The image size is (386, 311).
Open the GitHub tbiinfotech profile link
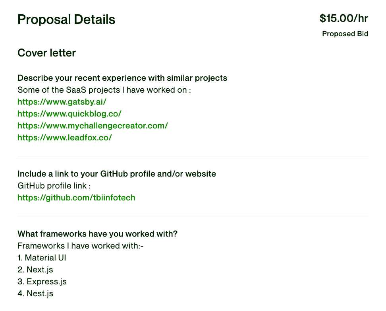[76, 198]
